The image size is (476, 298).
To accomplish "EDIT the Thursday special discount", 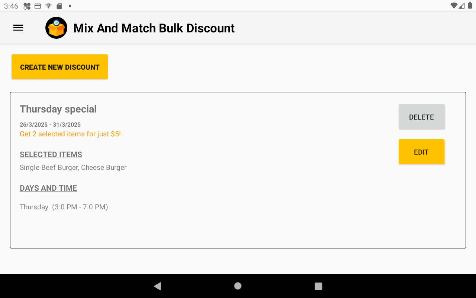I will point(421,152).
